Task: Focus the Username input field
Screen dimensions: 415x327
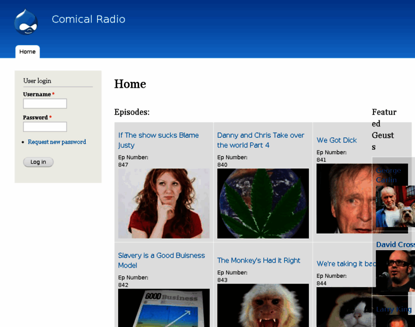Action: pyautogui.click(x=45, y=104)
